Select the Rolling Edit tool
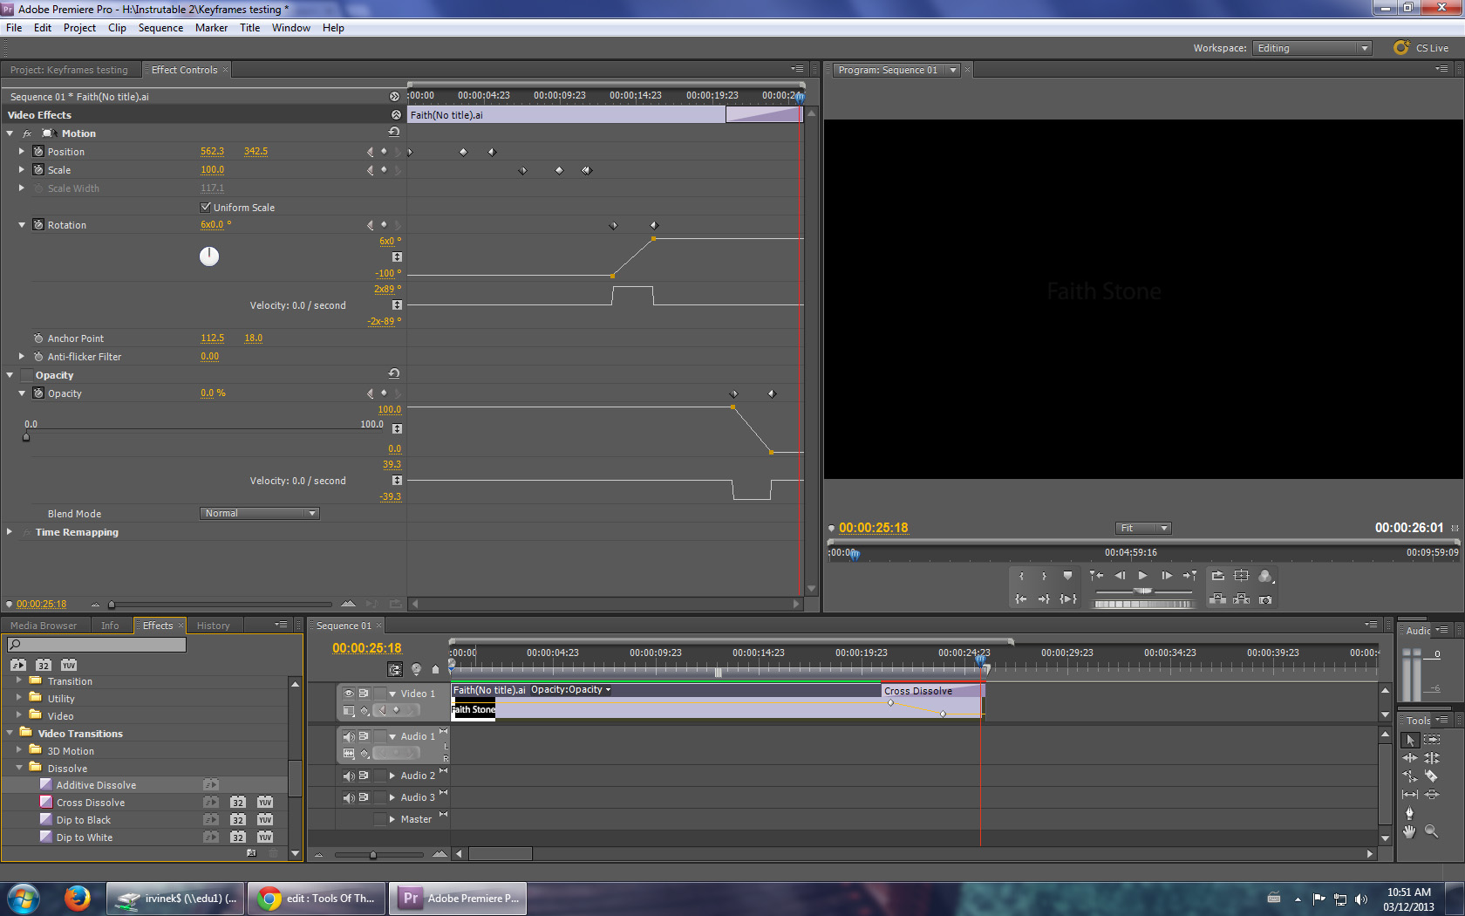Image resolution: width=1465 pixels, height=916 pixels. pyautogui.click(x=1432, y=758)
